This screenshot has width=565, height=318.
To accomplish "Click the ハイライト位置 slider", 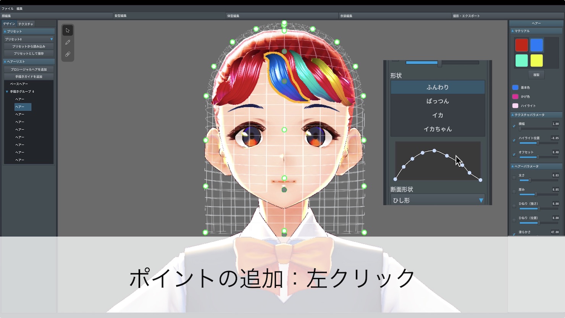I will (x=538, y=143).
